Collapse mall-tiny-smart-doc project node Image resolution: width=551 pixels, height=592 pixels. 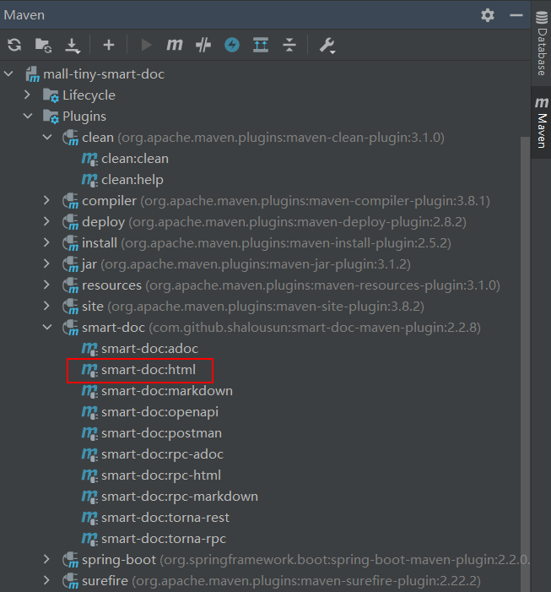[9, 74]
